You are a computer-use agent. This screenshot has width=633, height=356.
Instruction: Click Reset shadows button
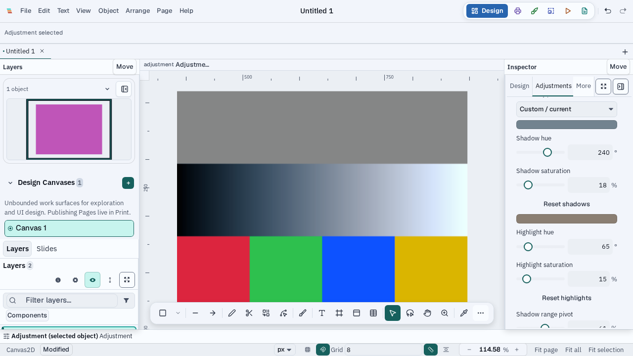[x=567, y=204]
